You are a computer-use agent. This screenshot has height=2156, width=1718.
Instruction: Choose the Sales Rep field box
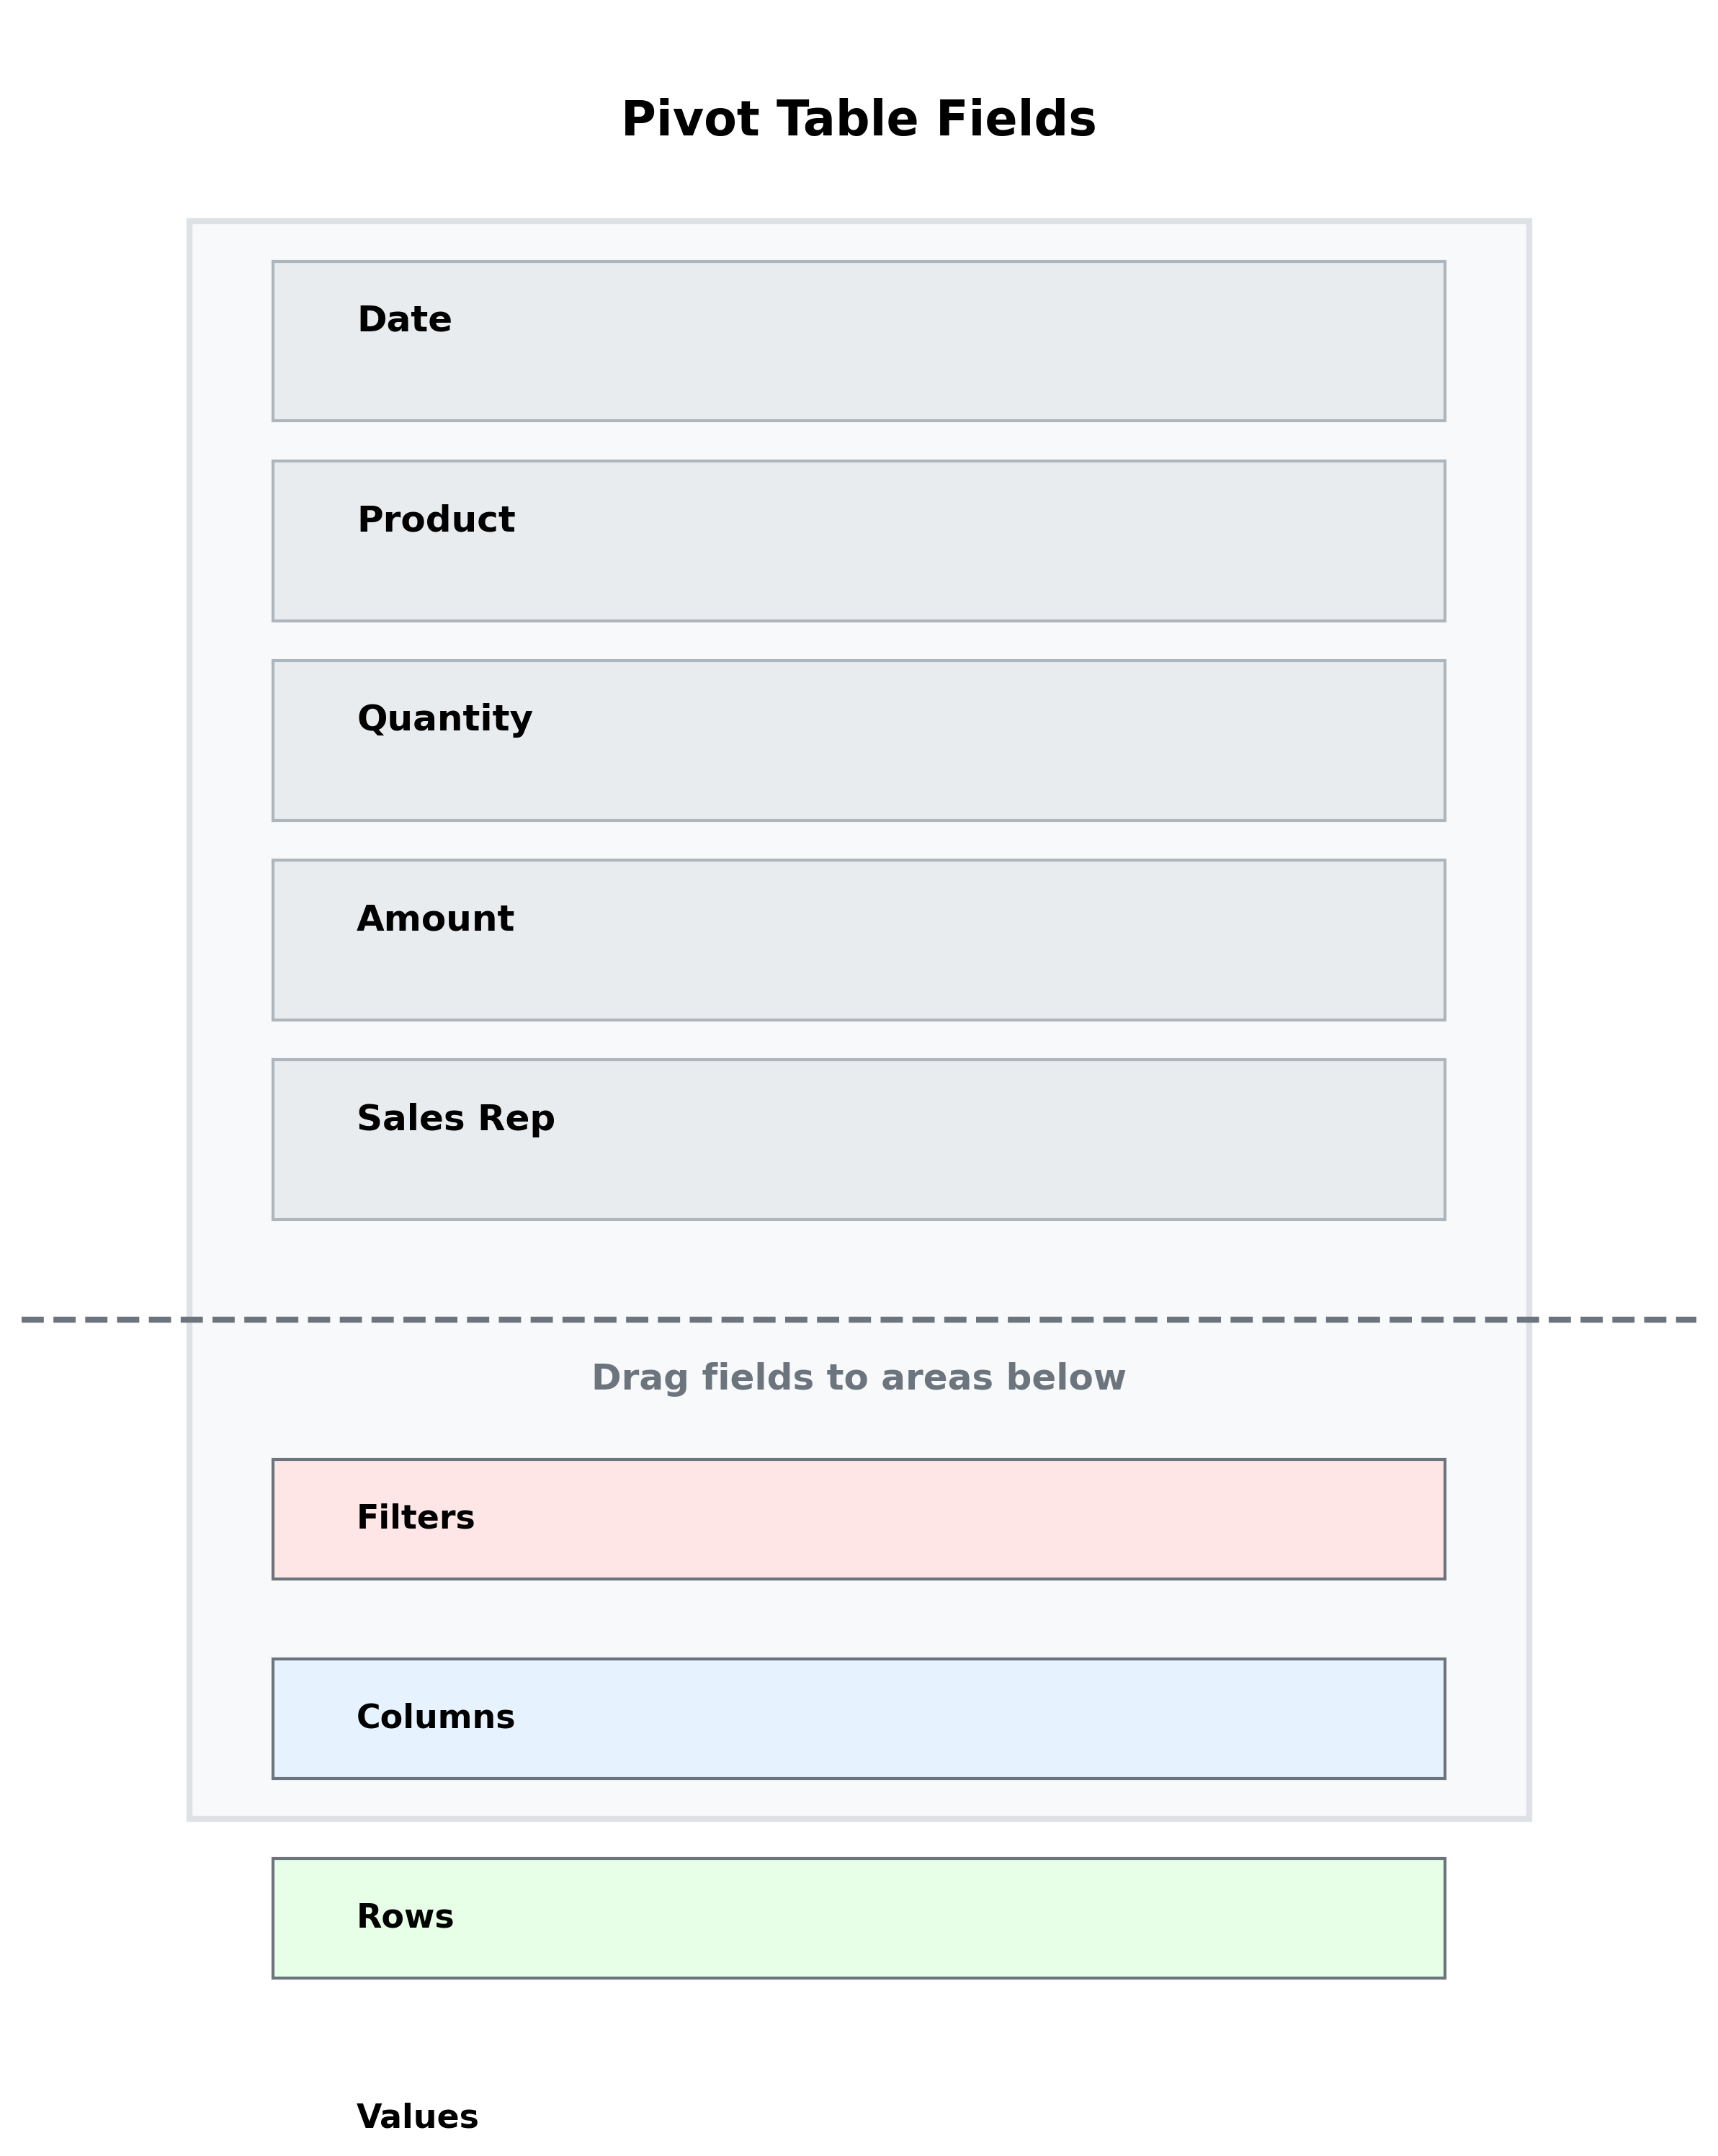[x=858, y=1139]
